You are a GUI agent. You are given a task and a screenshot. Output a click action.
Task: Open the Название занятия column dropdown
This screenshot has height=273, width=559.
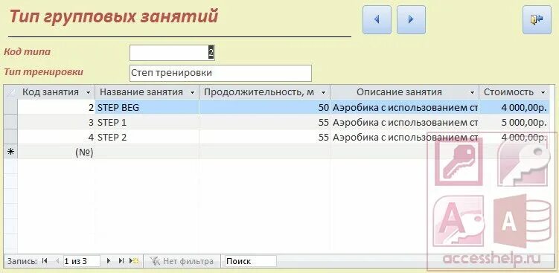click(193, 92)
